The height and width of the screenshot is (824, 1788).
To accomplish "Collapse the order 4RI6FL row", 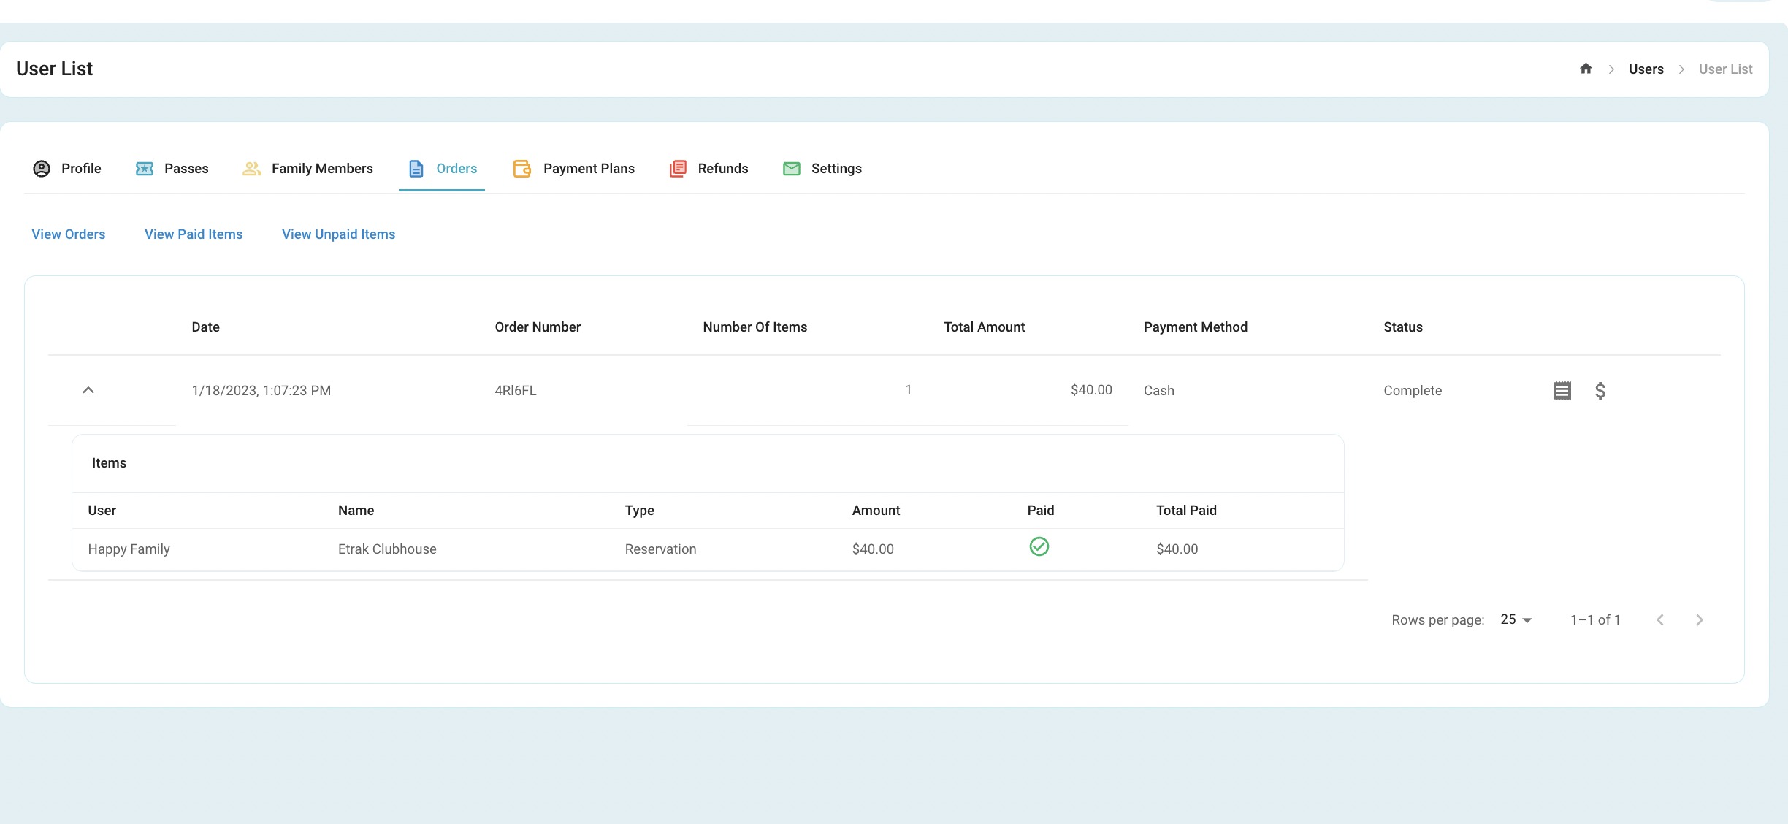I will point(88,390).
